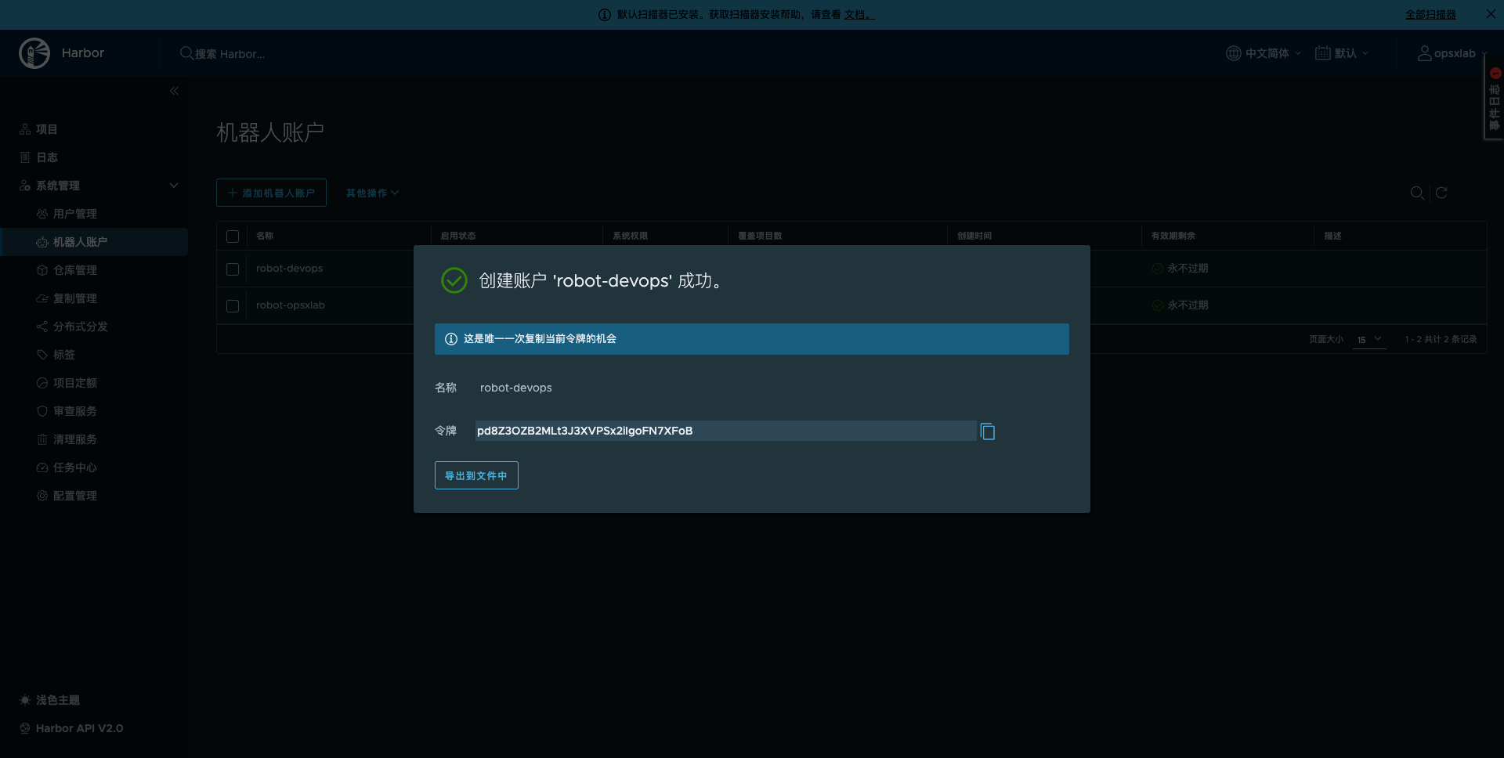Open 配置管理 via its gear icon
1504x758 pixels.
pos(42,495)
